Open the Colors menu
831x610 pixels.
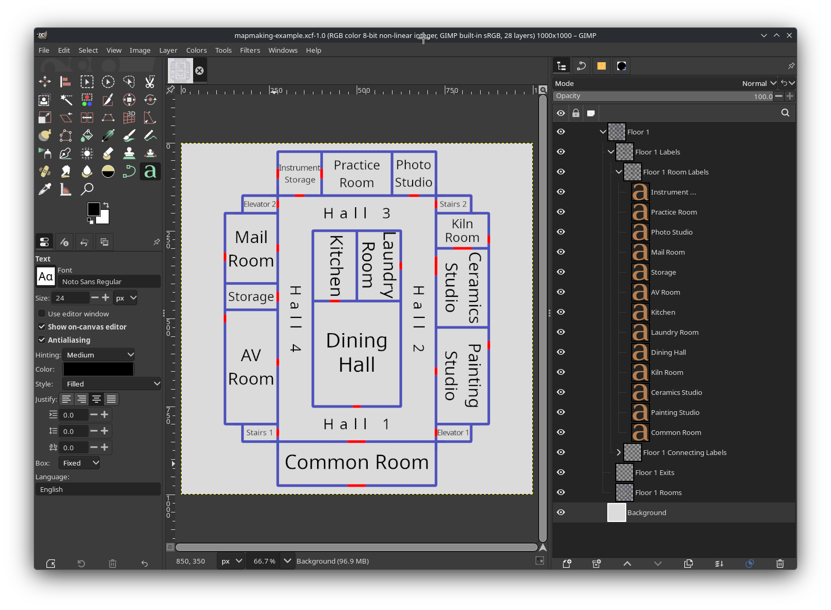coord(196,51)
